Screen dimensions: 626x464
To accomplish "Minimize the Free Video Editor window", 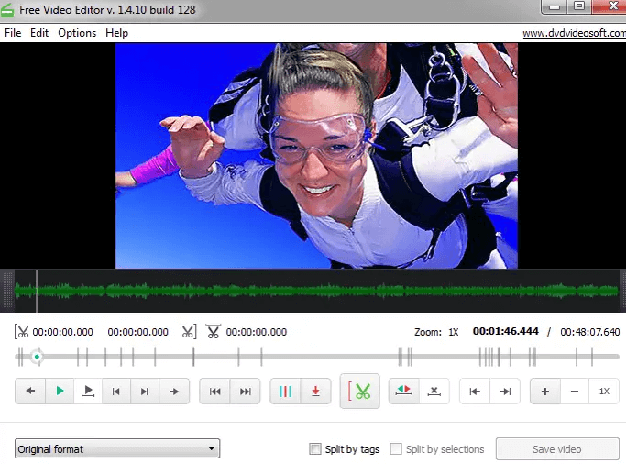I will [555, 6].
